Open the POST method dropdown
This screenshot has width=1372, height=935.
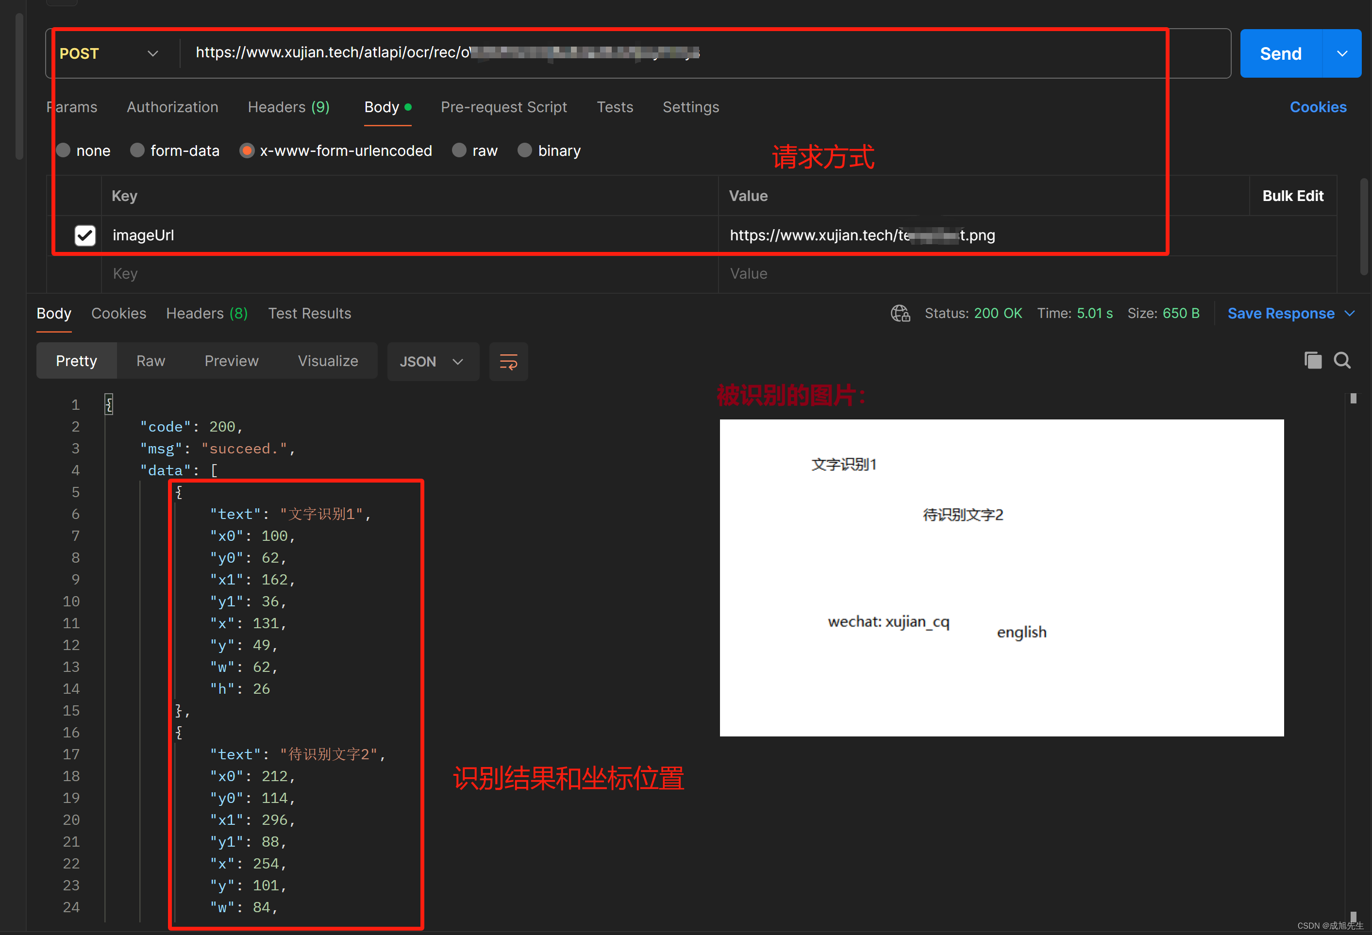click(x=109, y=54)
